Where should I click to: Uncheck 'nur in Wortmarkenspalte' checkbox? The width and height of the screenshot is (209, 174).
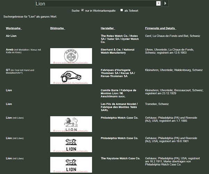point(82,10)
